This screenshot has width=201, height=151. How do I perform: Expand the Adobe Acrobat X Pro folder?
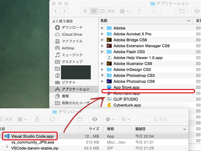(x=102, y=34)
